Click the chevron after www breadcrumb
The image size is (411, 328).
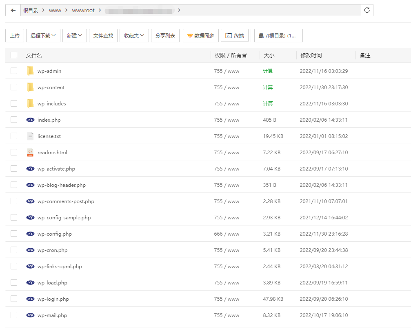(66, 10)
